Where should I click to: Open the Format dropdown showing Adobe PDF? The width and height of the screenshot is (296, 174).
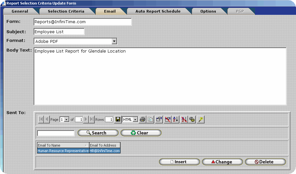tap(114, 41)
